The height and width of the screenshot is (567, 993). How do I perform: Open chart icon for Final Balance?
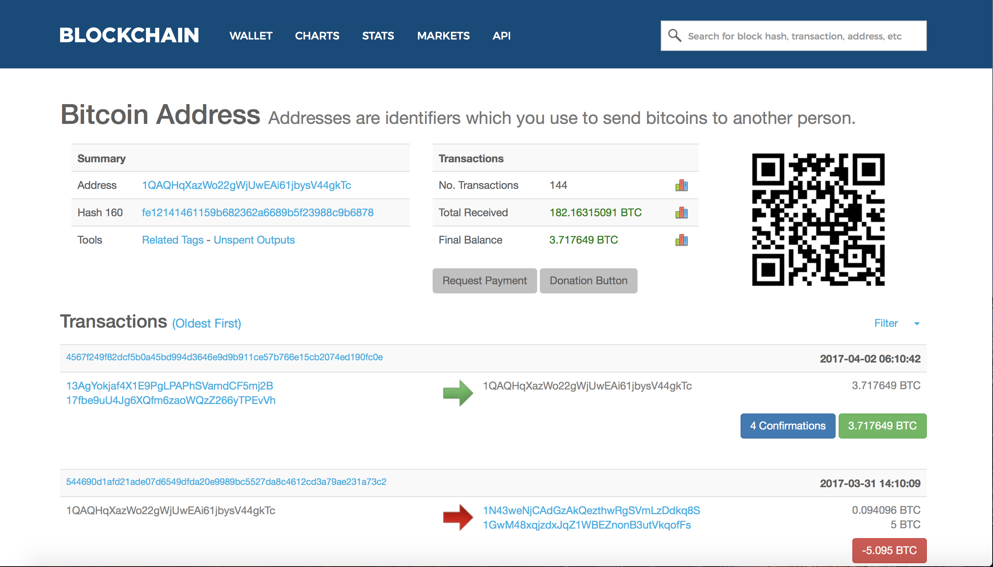681,240
